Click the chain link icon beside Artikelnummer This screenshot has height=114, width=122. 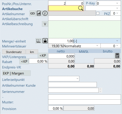pyautogui.click(x=32, y=14)
